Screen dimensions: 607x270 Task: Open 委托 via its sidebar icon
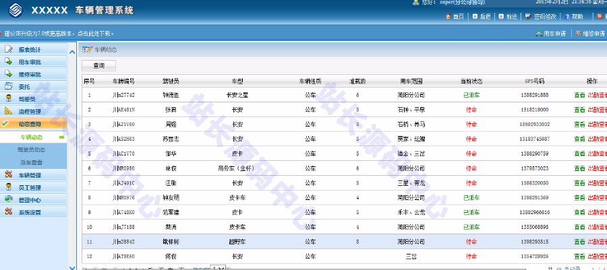tap(9, 87)
